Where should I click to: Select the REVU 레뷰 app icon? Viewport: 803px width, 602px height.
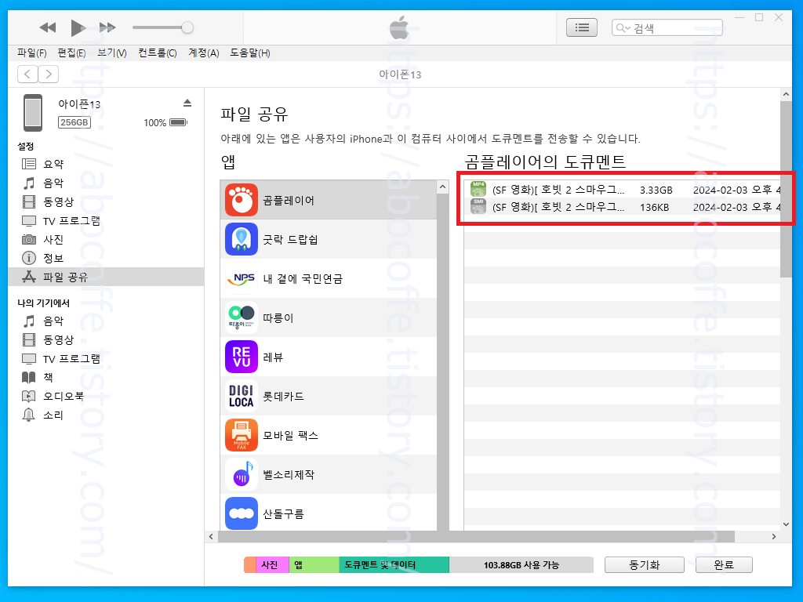(x=242, y=357)
